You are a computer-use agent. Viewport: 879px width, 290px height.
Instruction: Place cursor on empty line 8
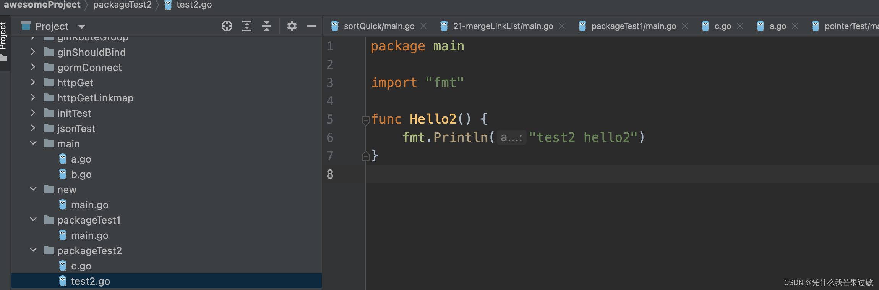click(x=622, y=174)
